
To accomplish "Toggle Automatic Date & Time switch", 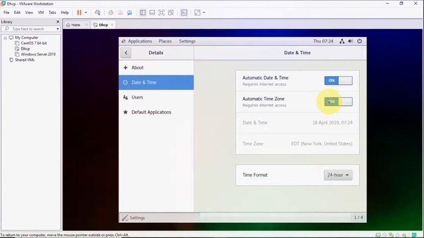I will tap(339, 81).
